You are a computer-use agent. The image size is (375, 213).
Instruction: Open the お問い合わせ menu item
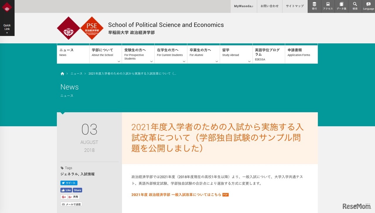[x=269, y=6]
